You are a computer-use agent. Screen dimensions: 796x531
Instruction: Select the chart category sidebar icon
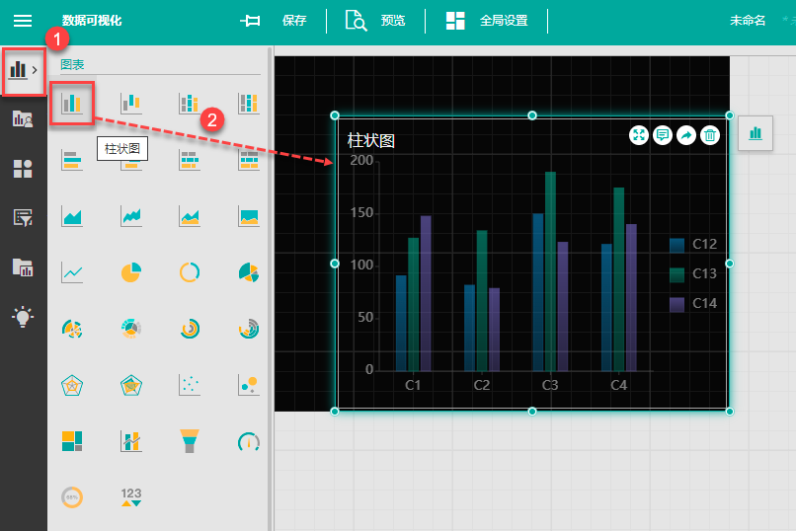[x=18, y=69]
